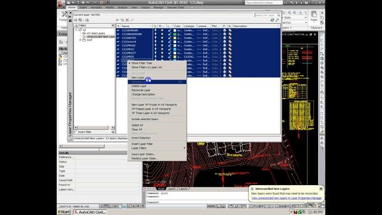Toggle Lock for layer C12|NOTES
This screenshot has height=215, width=382.
[170, 38]
